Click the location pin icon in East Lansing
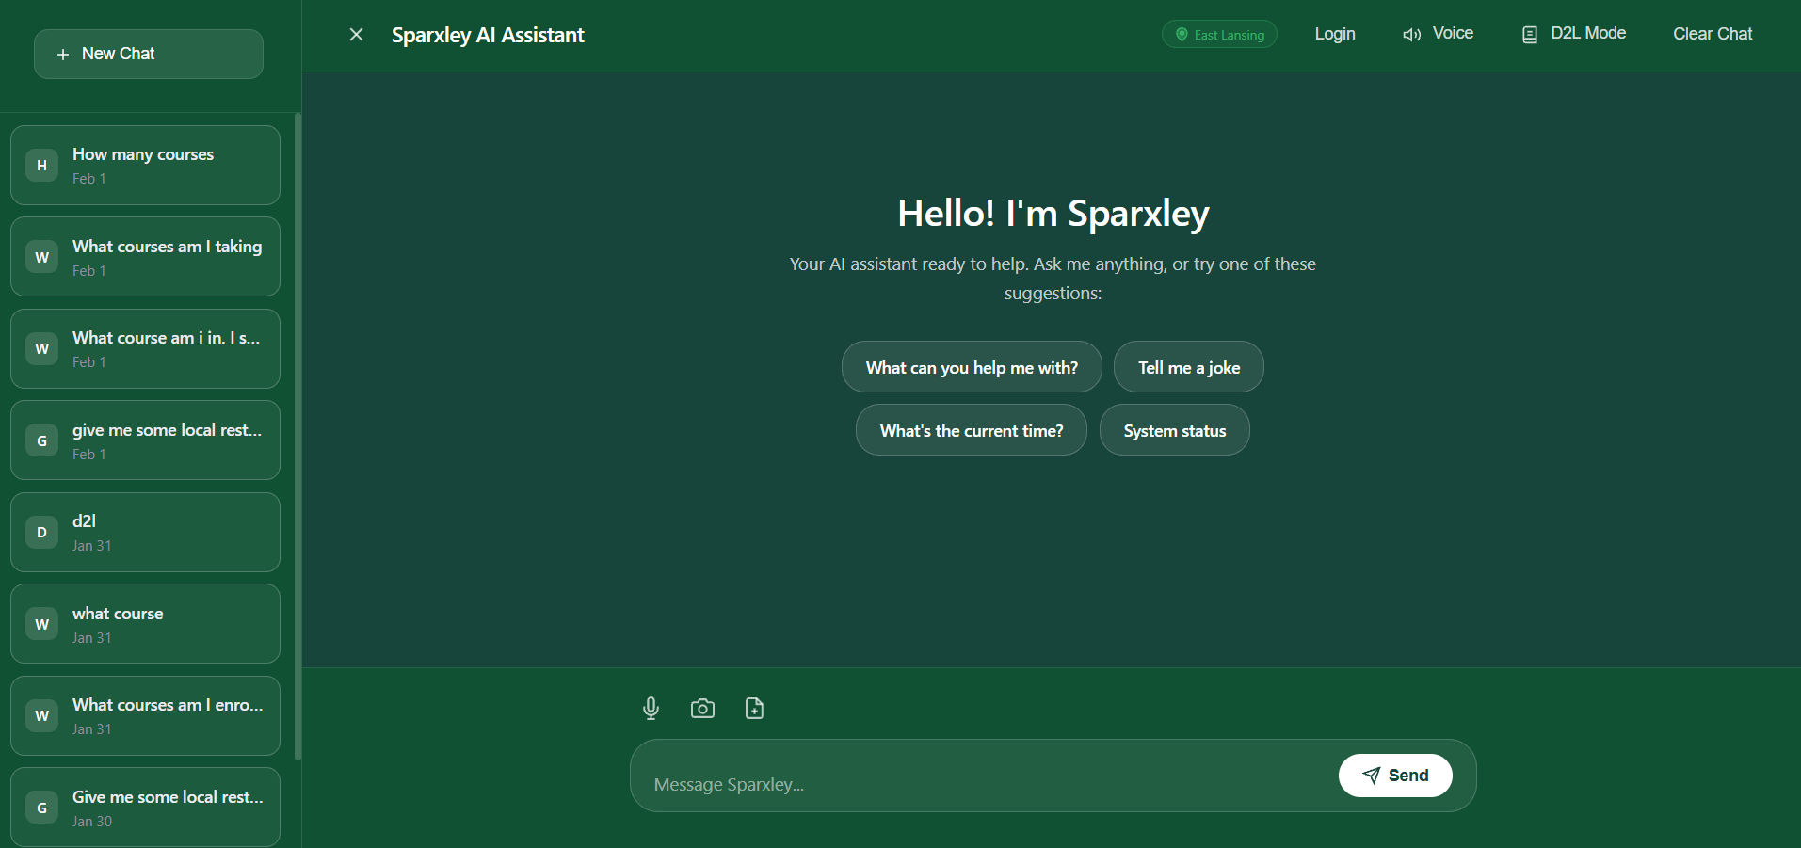Viewport: 1801px width, 848px height. pyautogui.click(x=1182, y=35)
